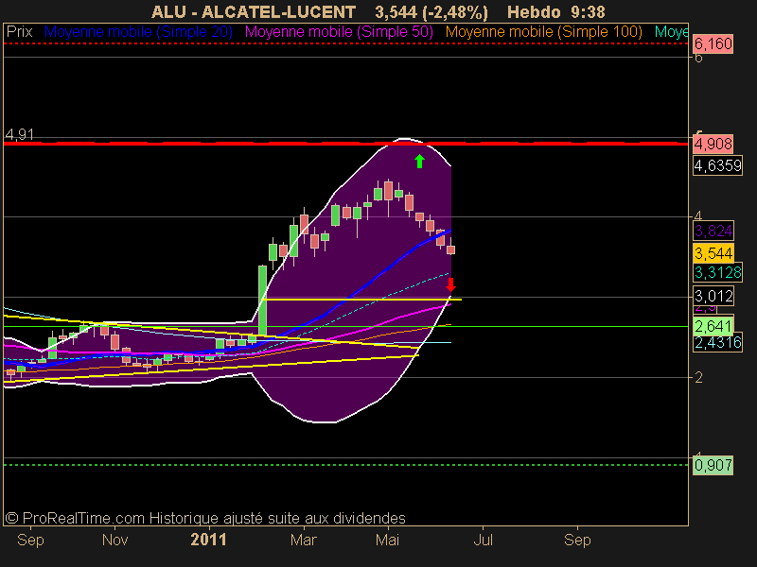Select 'Moyenne mobile (Simple 100)' legend entry
Screen dimensions: 757x567
543,32
